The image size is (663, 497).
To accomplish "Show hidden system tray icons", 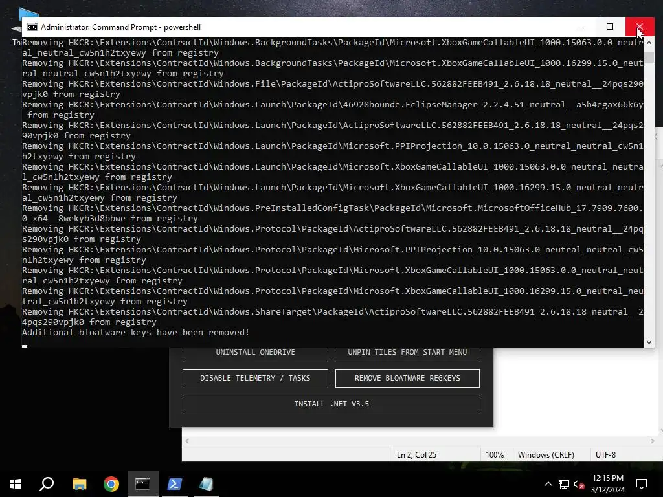I will tap(548, 484).
